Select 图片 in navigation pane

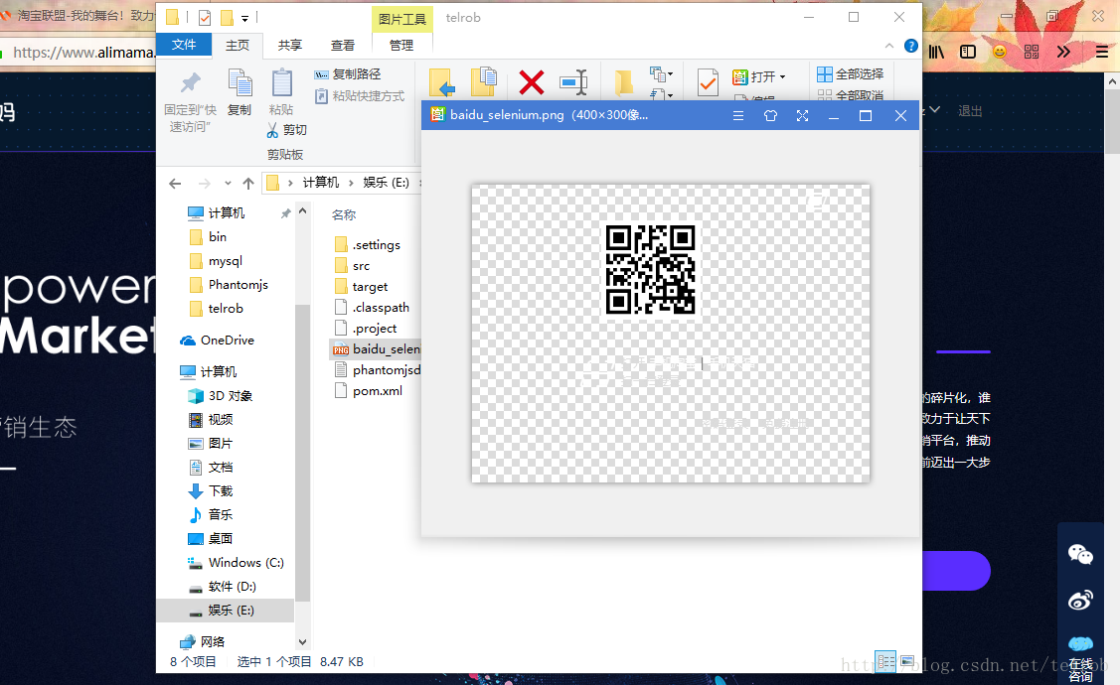tap(211, 443)
